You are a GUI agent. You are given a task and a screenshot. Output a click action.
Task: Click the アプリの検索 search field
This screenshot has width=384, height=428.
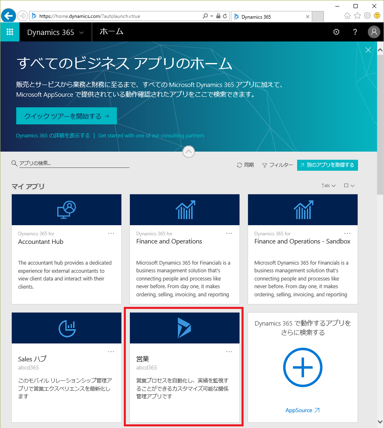[x=74, y=163]
